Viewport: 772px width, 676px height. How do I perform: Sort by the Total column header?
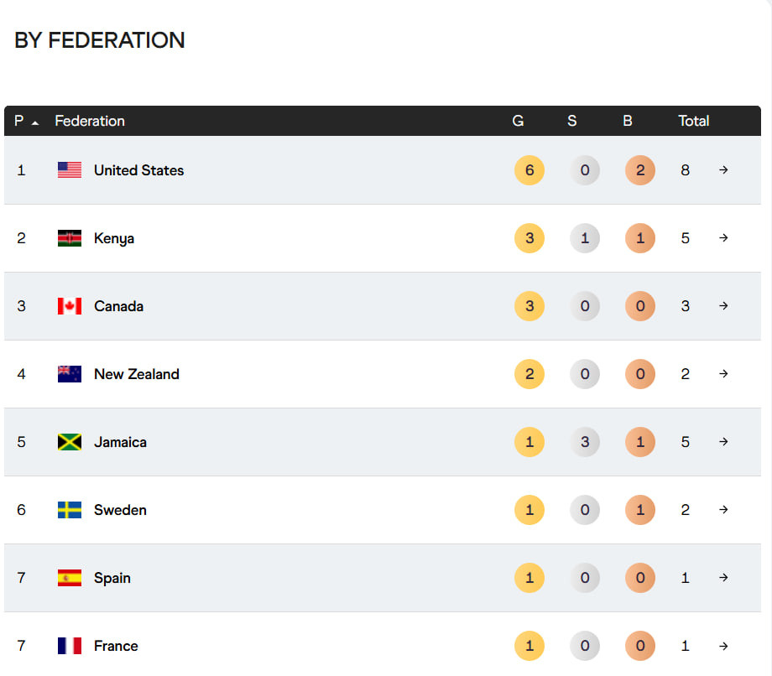click(693, 121)
